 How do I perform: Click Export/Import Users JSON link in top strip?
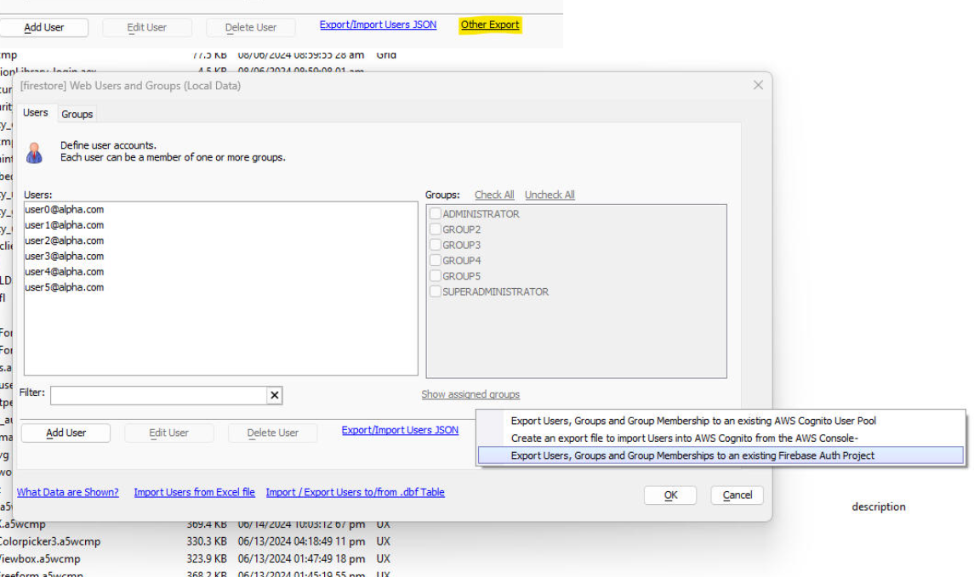coord(379,25)
